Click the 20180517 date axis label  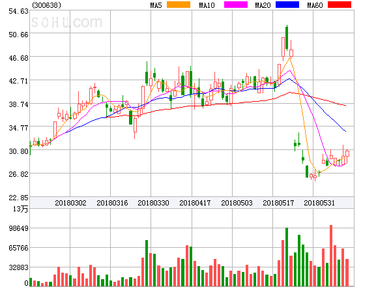click(278, 203)
